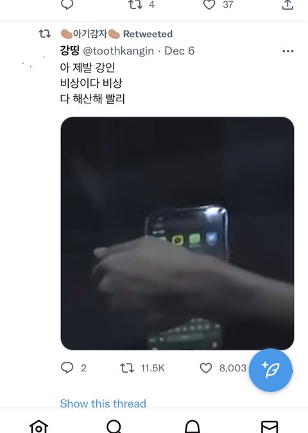Open the Home tab in bottom navigation
Image resolution: width=308 pixels, height=433 pixels.
coord(38,427)
